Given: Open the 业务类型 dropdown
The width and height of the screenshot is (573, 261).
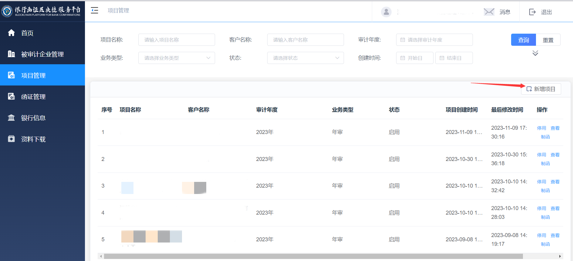Looking at the screenshot, I should tap(177, 58).
